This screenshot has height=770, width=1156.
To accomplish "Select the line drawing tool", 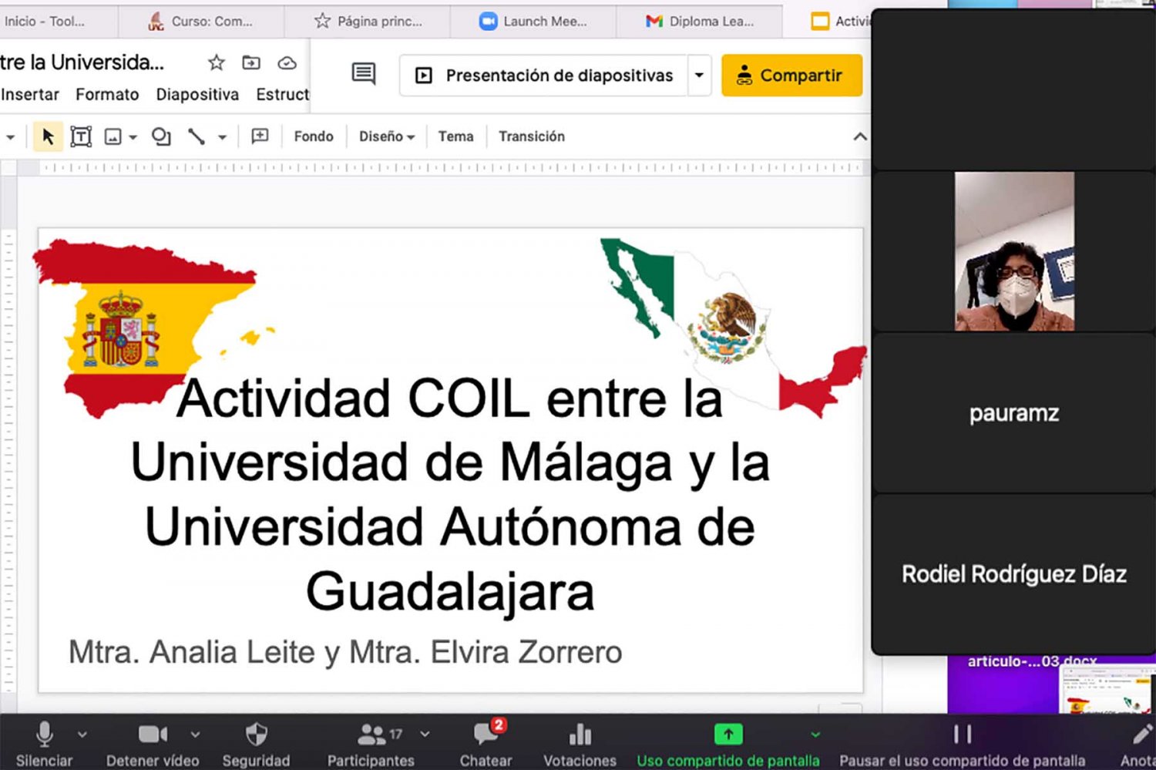I will tap(197, 136).
